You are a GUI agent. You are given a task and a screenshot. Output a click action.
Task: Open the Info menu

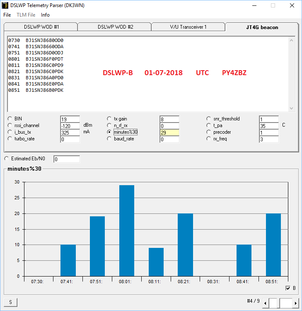(45, 15)
